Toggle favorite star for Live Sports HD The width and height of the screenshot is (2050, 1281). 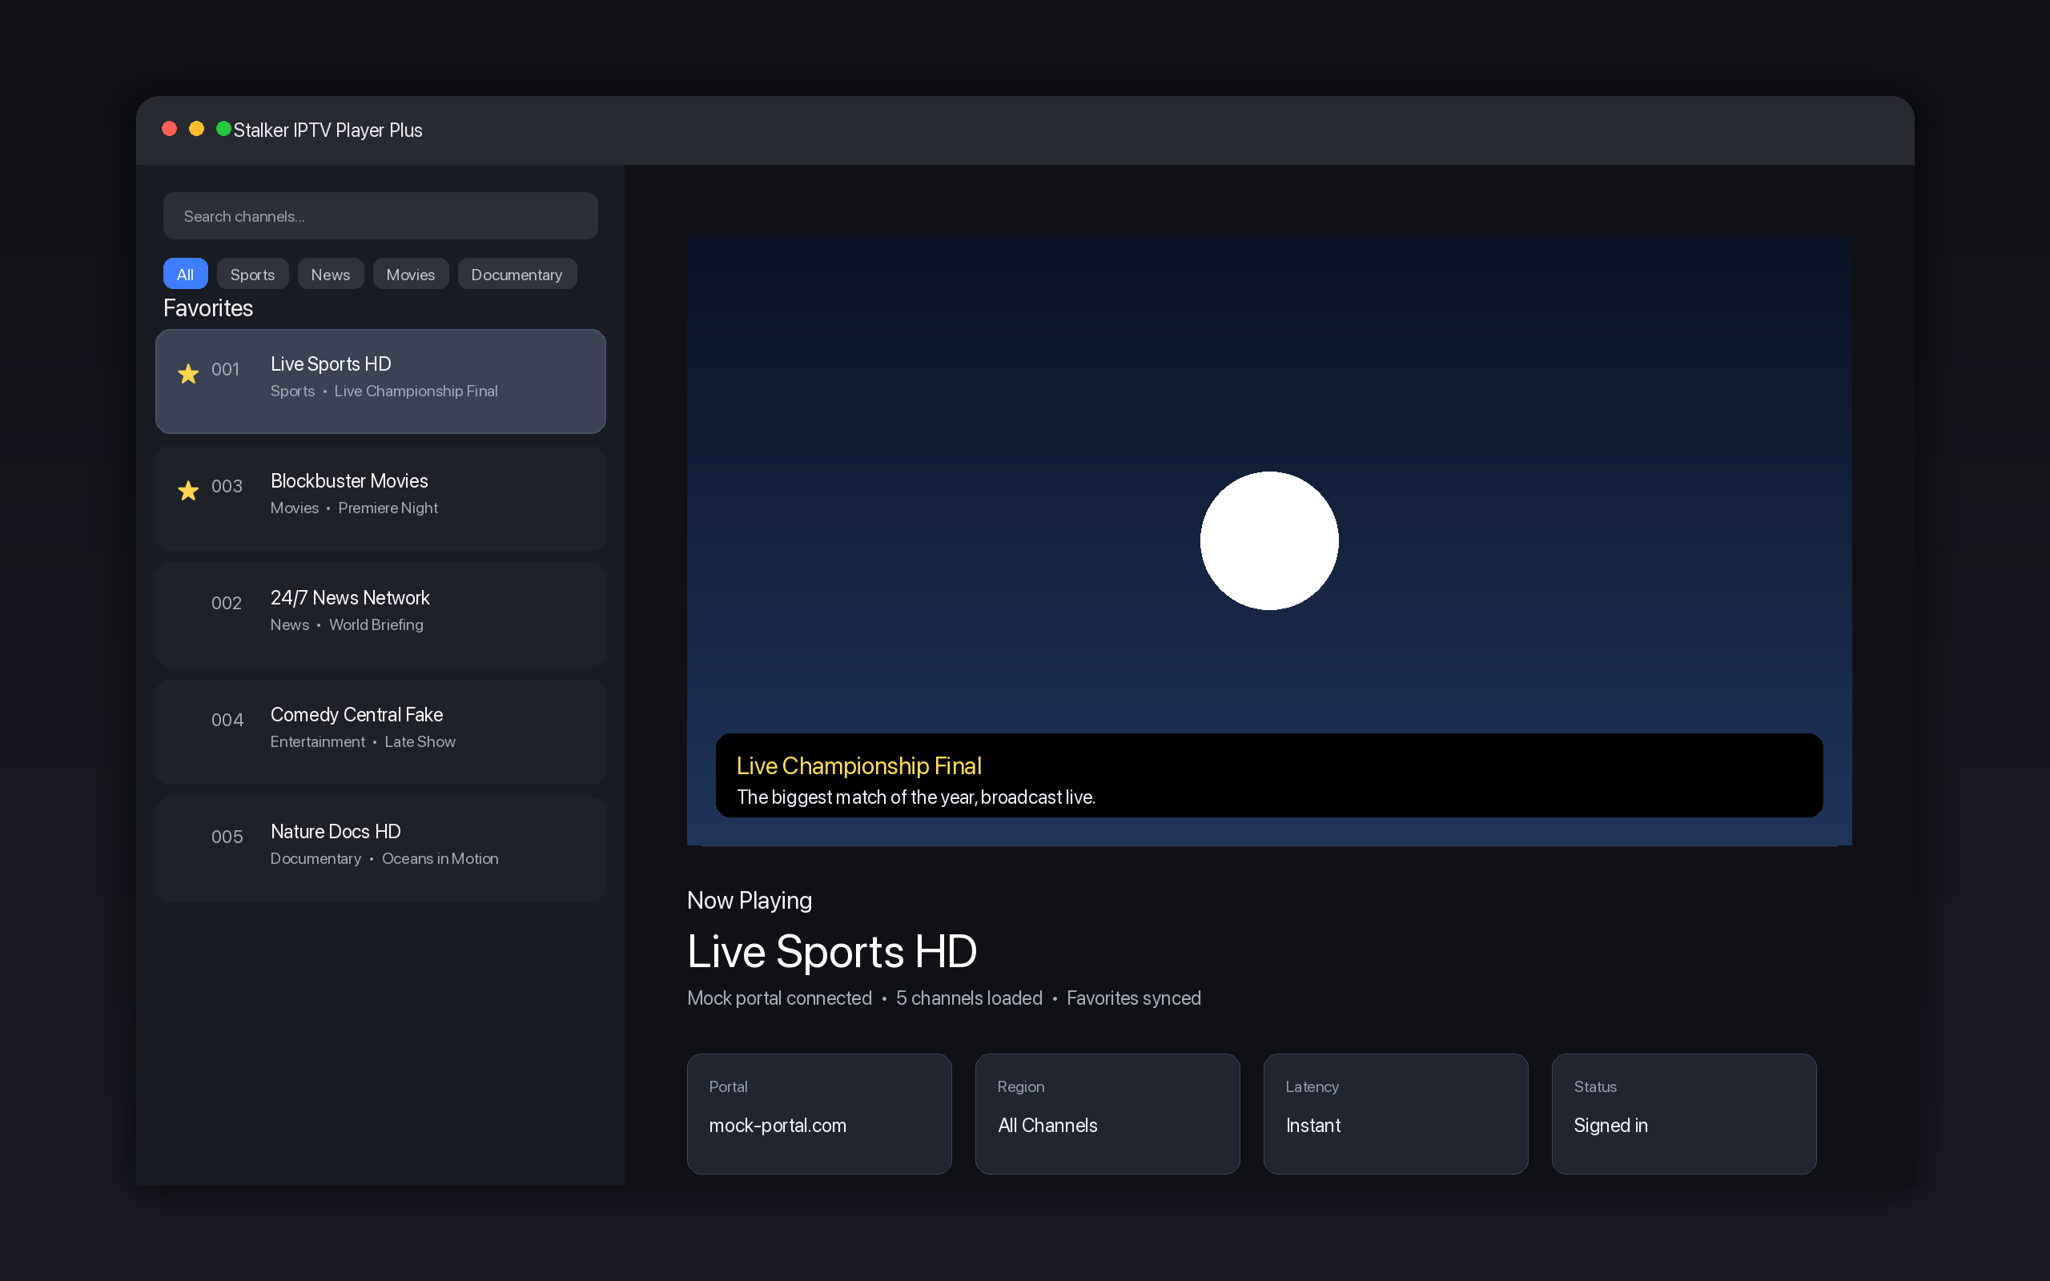pos(188,374)
